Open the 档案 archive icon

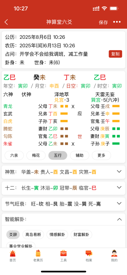point(89,254)
